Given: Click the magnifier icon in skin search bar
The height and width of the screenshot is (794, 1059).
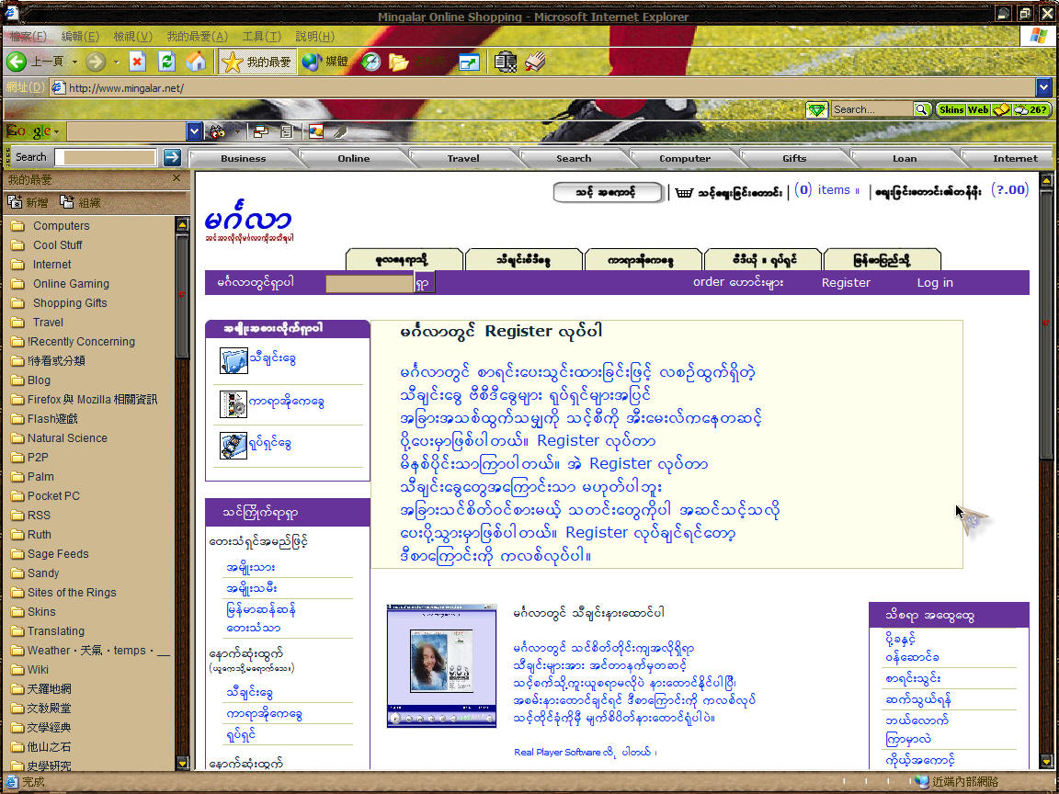Looking at the screenshot, I should click(922, 109).
